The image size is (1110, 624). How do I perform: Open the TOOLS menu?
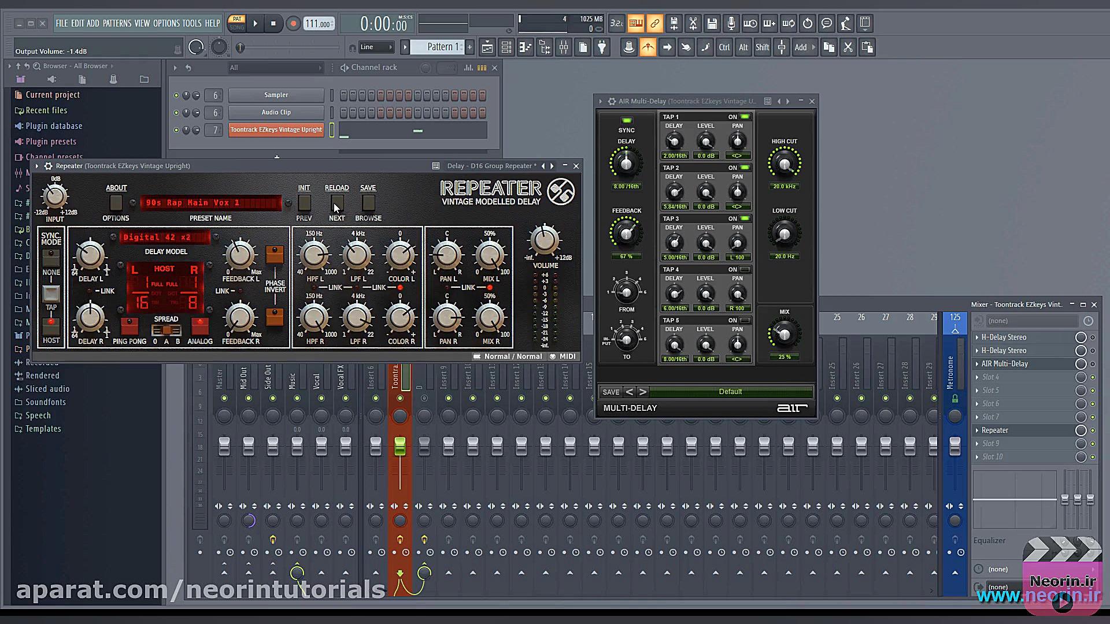(191, 24)
